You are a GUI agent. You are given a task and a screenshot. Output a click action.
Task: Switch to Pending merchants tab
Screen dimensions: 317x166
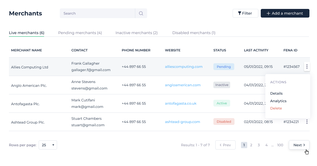[80, 33]
